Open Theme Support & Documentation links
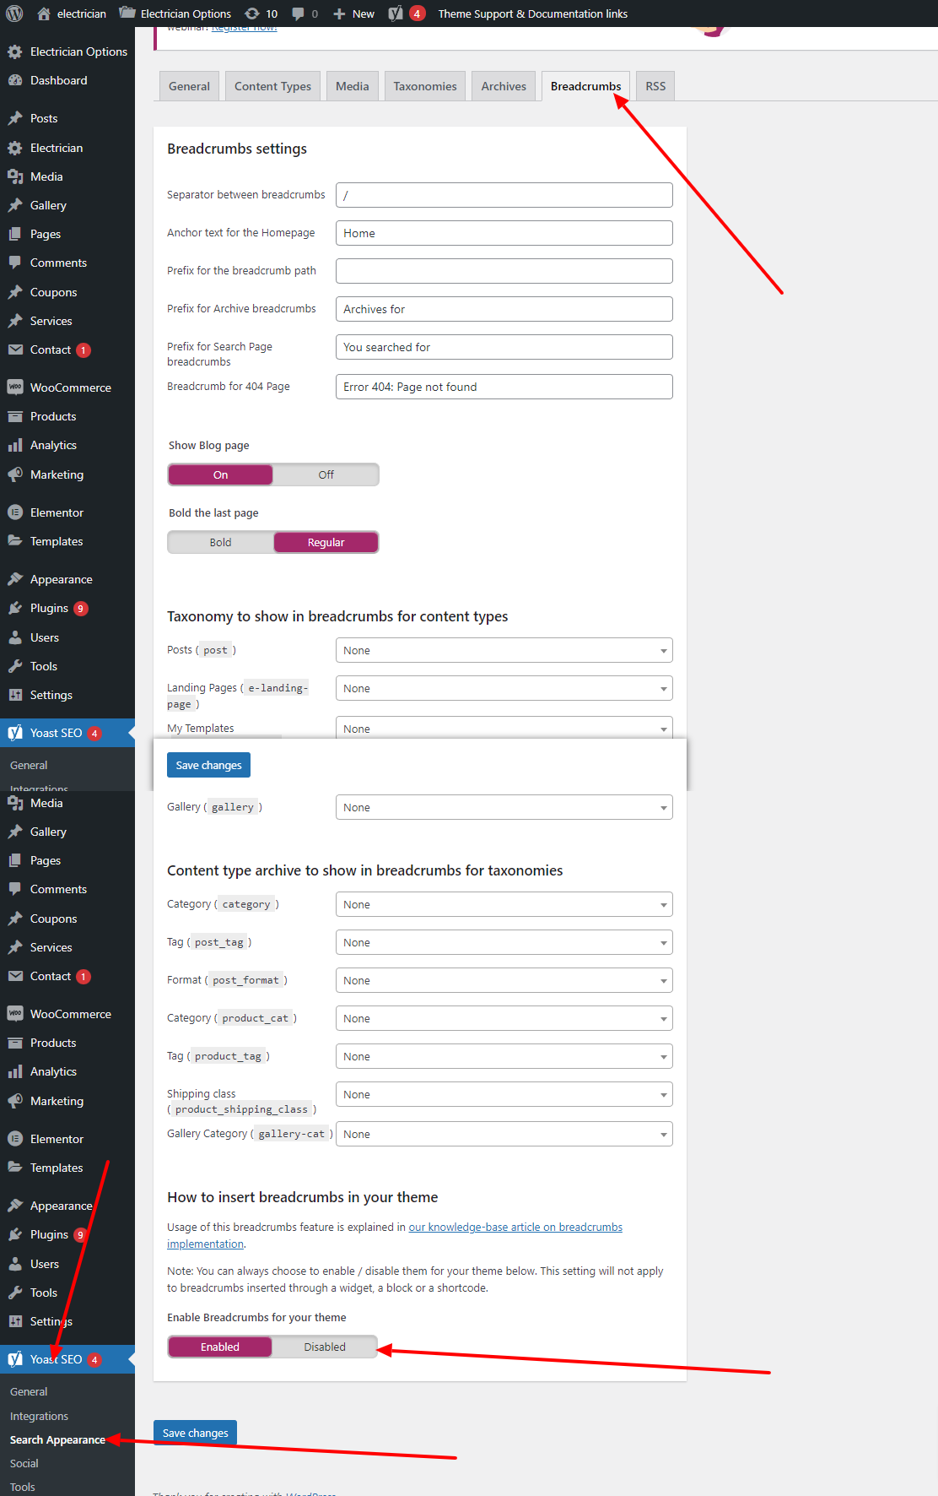This screenshot has height=1496, width=938. (x=533, y=14)
